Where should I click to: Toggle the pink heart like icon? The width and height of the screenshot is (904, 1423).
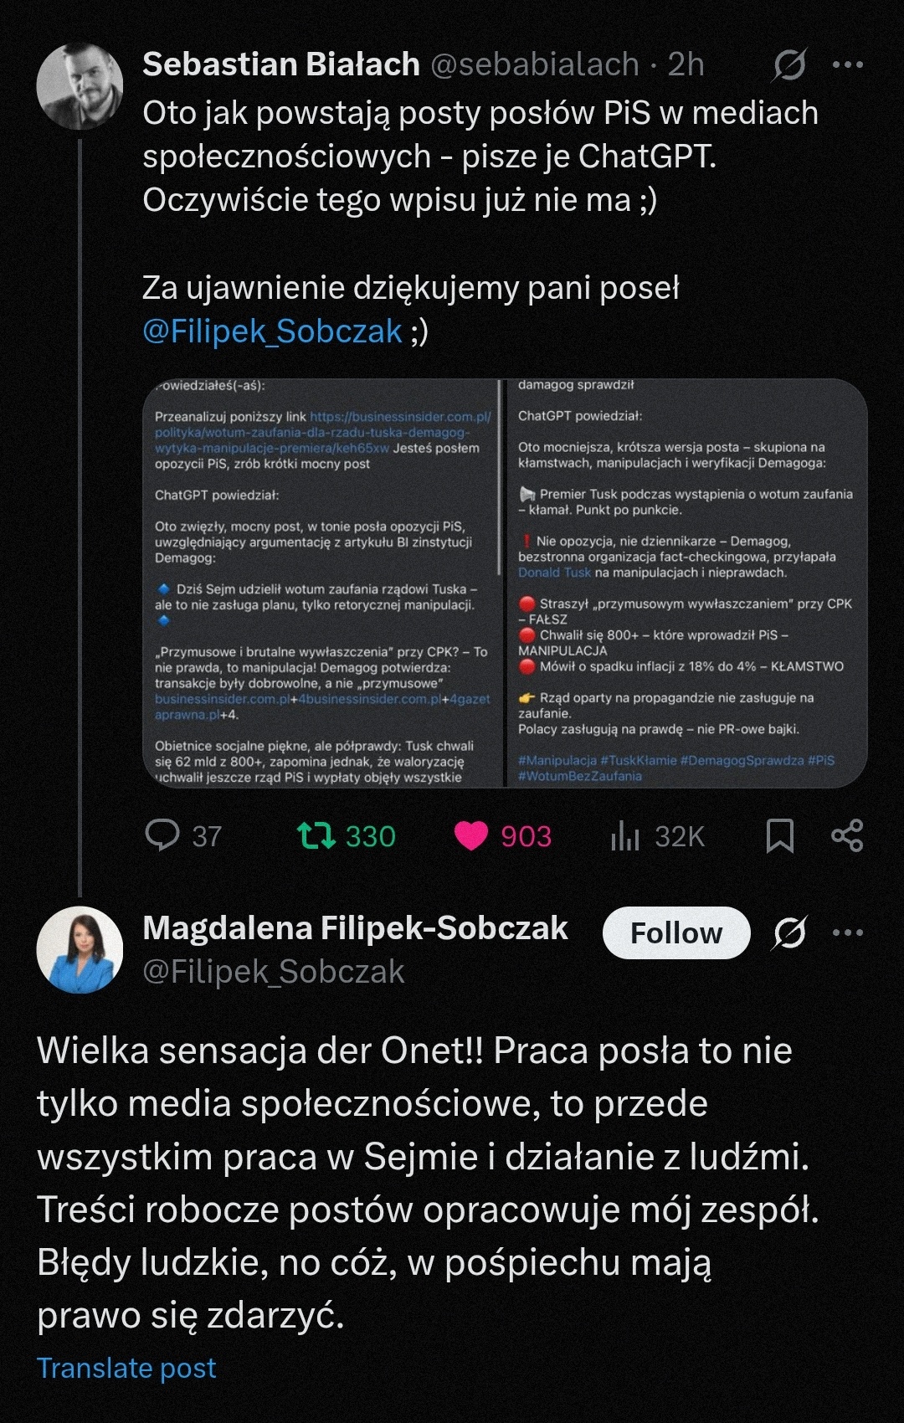click(470, 835)
